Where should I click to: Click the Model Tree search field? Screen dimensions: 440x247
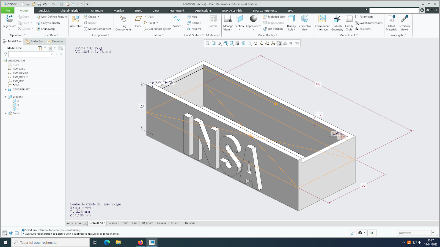[31, 54]
